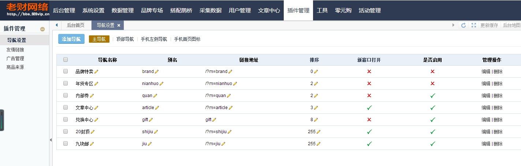Viewport: 521px width, 166px height.
Task: Open the 系统设置 top menu
Action: (93, 11)
